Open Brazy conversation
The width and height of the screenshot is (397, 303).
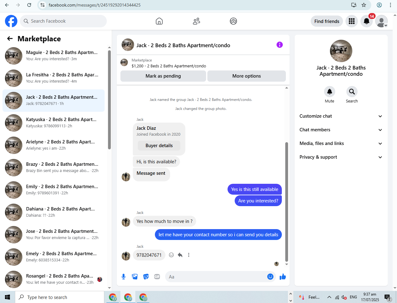53,168
